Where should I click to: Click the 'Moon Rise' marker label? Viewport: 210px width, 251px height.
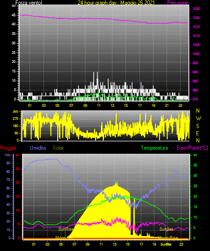click(x=168, y=237)
